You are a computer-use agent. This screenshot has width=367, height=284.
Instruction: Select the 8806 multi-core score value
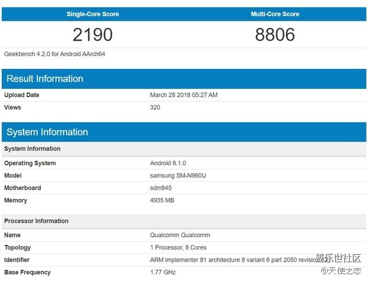[x=275, y=34]
